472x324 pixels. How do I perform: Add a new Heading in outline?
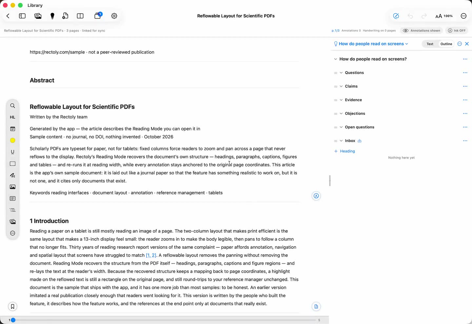(x=344, y=151)
